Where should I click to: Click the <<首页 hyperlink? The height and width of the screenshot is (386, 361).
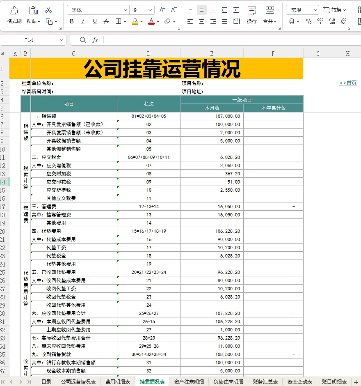point(348,83)
